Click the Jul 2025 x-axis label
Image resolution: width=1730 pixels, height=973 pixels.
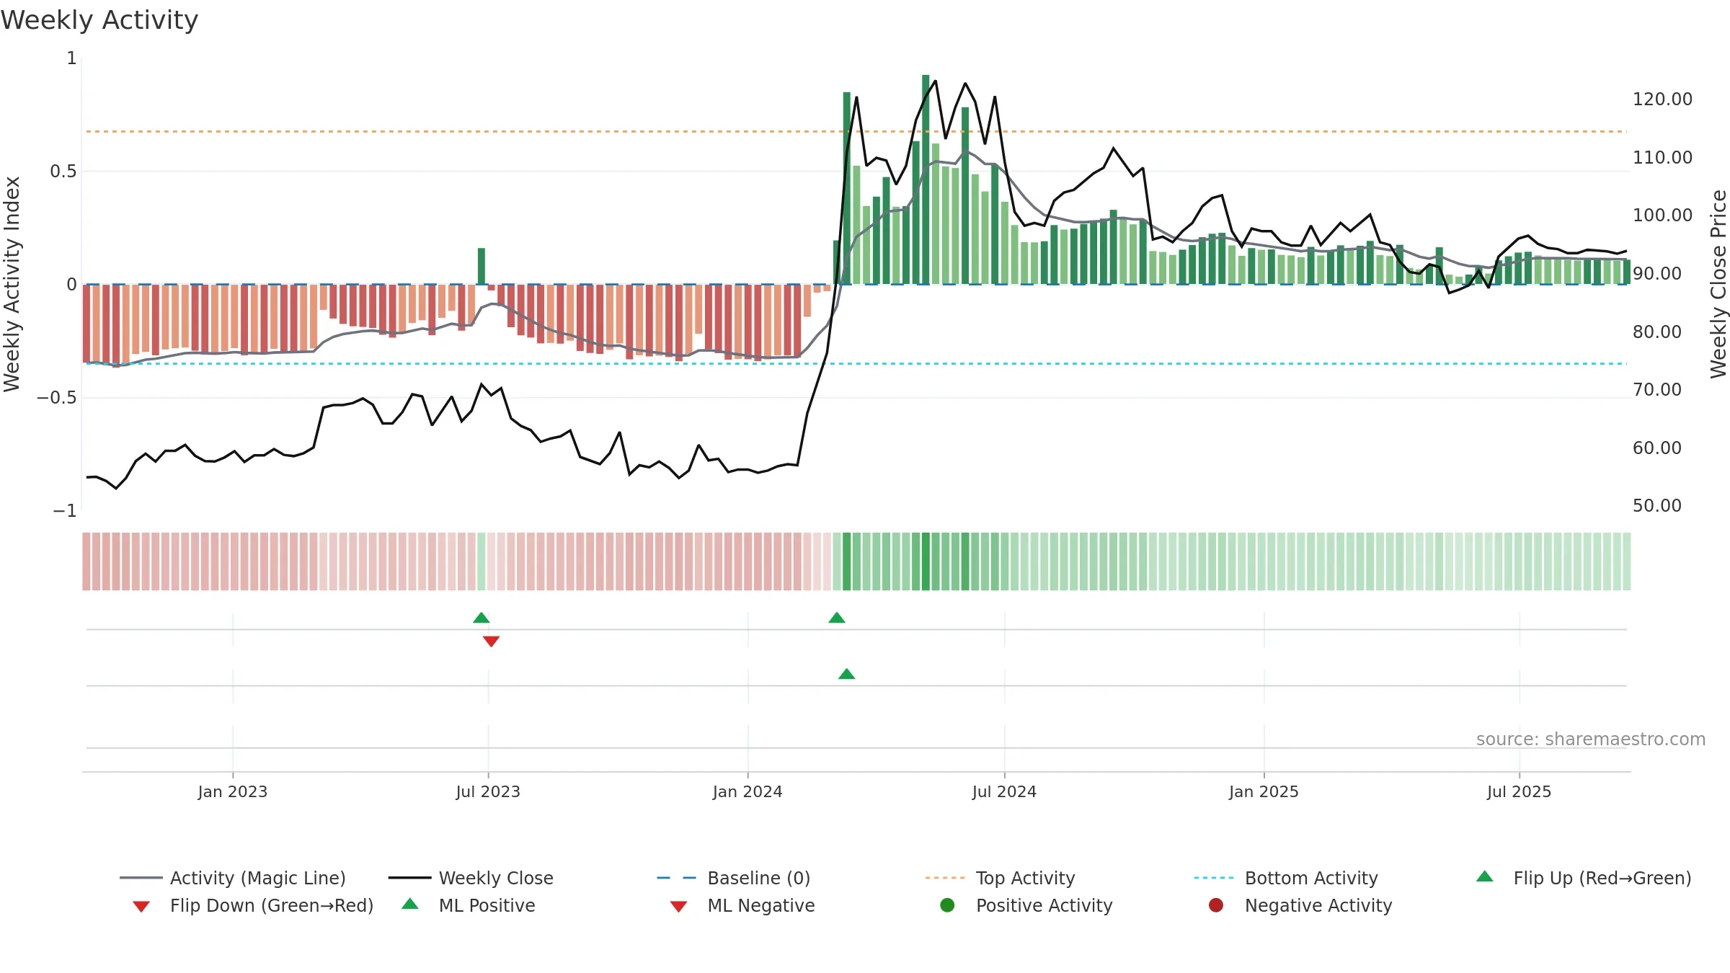[1519, 791]
